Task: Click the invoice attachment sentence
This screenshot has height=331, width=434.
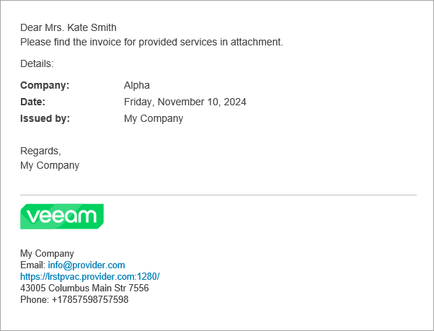Action: click(151, 42)
